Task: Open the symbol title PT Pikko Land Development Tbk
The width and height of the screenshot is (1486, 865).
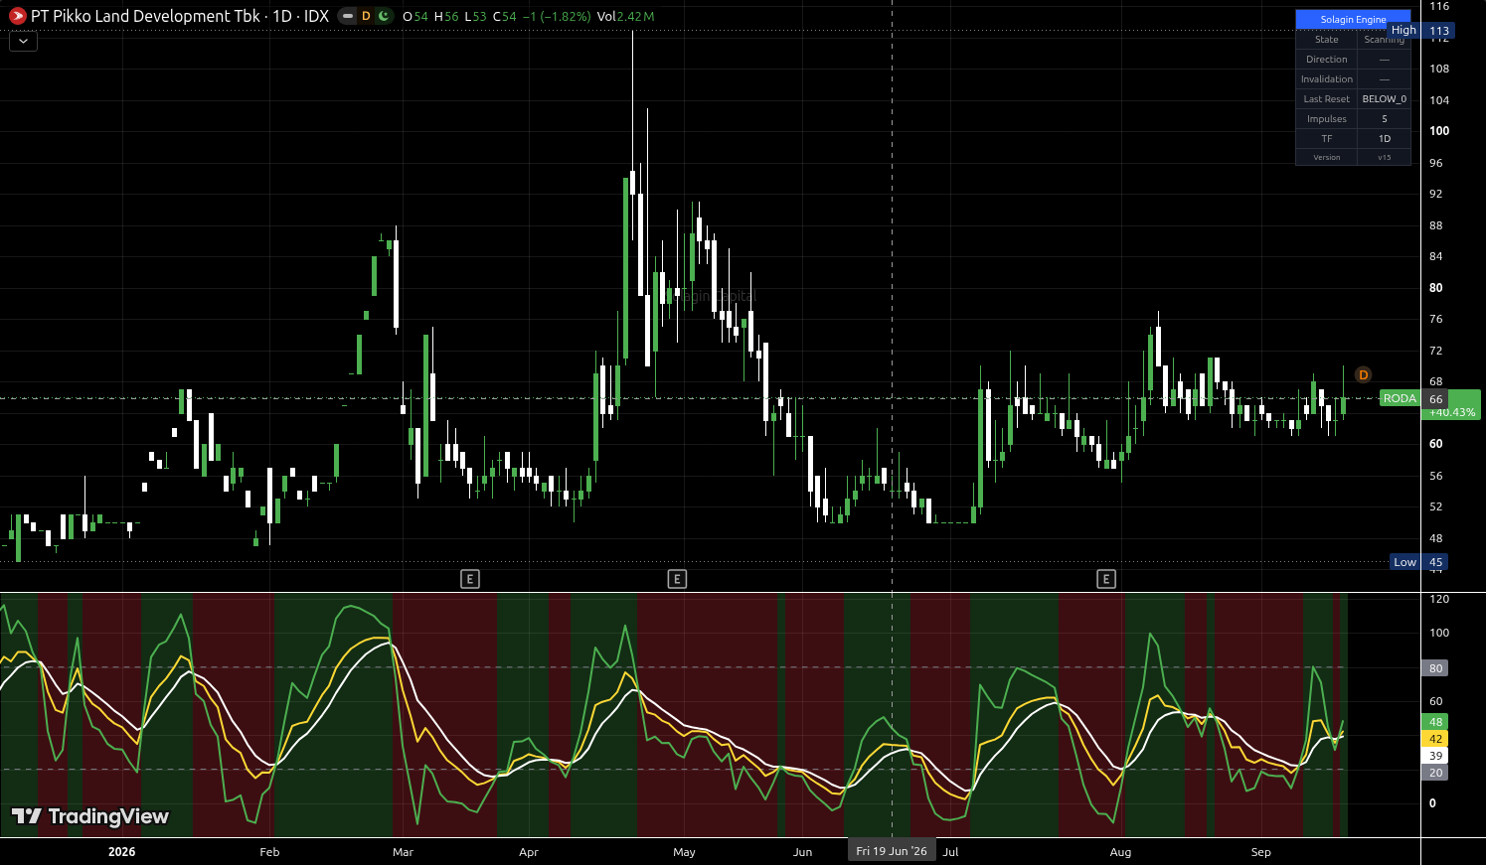Action: pos(145,16)
